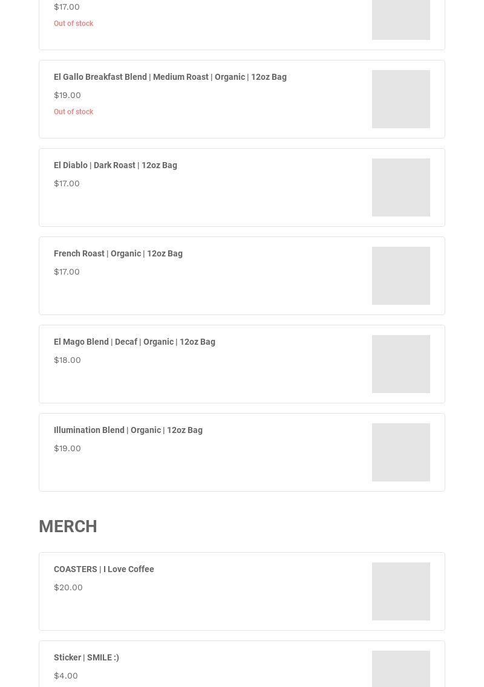The height and width of the screenshot is (687, 484).
Task: Click El Gallo Breakfast Blend image placeholder
Action: 401,99
